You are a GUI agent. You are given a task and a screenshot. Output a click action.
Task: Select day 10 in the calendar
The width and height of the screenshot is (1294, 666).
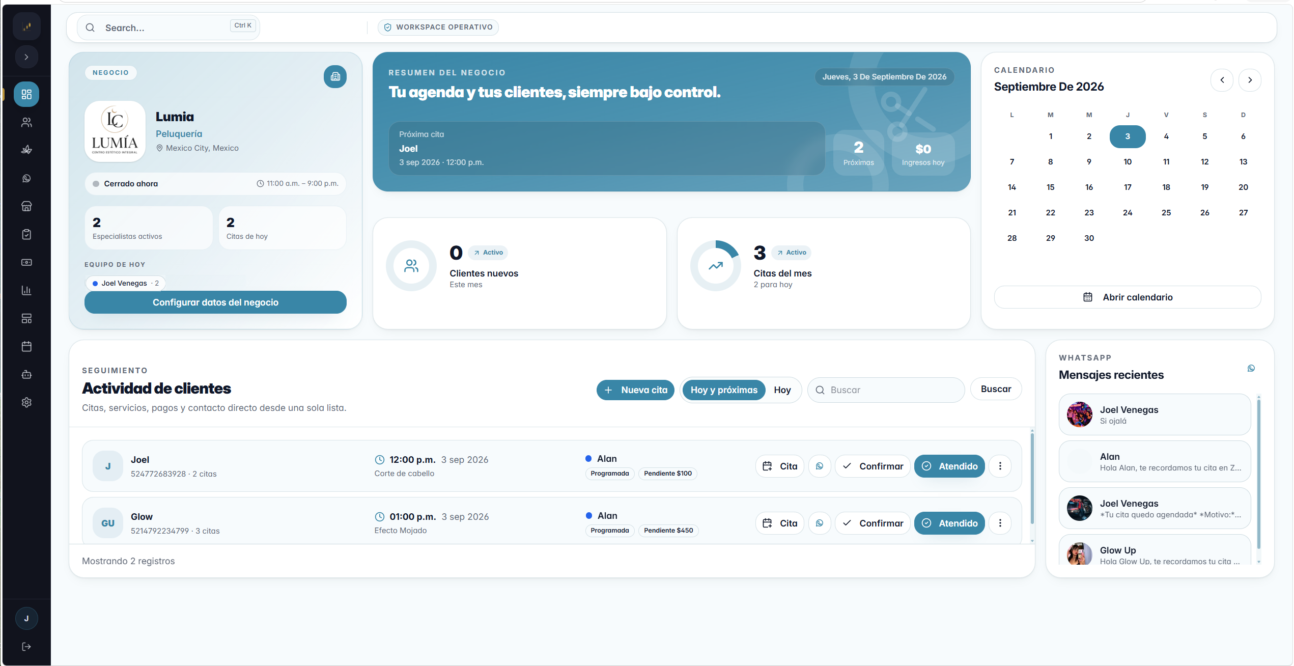pos(1128,162)
